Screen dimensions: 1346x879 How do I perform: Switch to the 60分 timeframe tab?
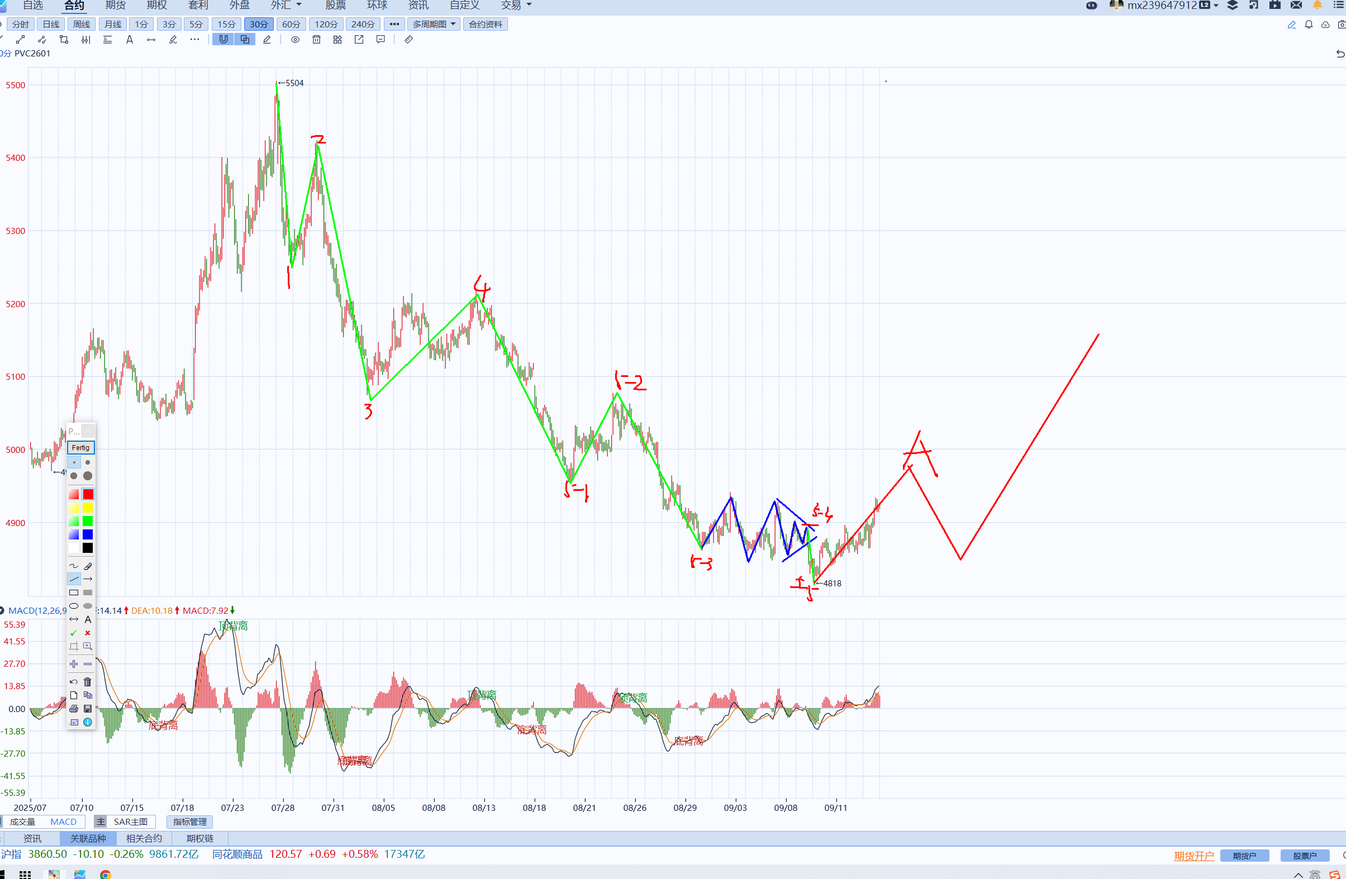click(x=291, y=25)
